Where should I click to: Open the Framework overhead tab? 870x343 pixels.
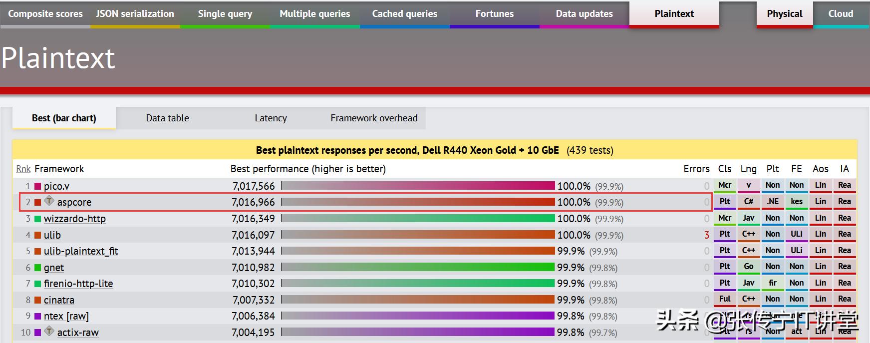[374, 118]
